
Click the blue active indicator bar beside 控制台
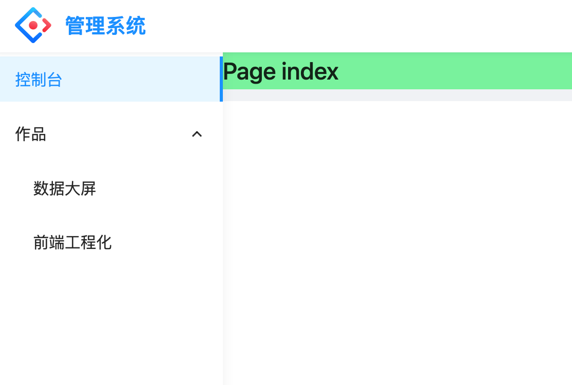coord(221,79)
